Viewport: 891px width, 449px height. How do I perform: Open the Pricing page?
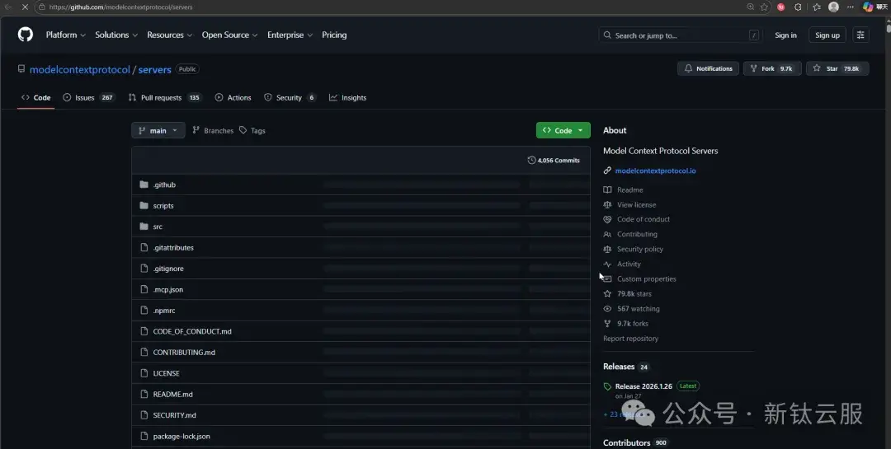click(x=334, y=35)
